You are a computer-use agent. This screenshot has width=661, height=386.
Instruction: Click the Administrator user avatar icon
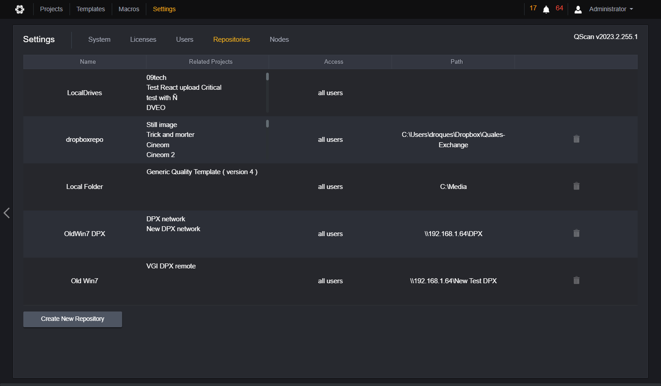(x=578, y=9)
